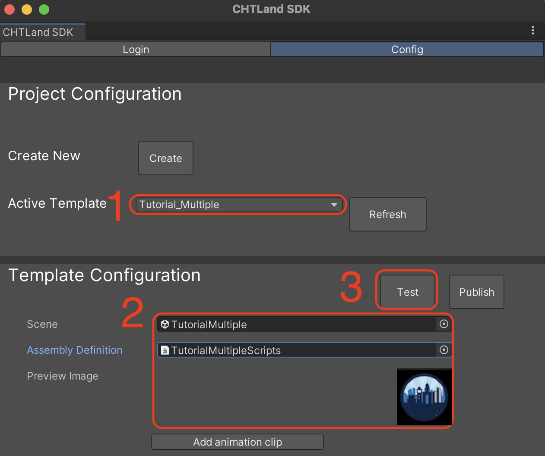
Task: Open object picker for the Scene field
Action: point(444,324)
